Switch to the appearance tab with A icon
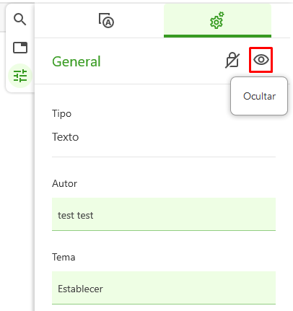 (x=106, y=21)
